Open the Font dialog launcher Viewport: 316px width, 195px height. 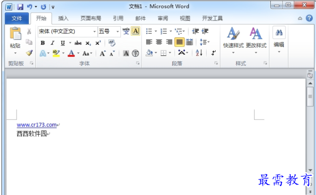tap(138, 63)
